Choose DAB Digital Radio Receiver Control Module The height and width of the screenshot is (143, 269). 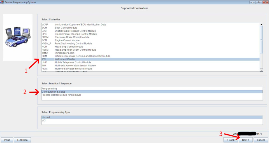tap(150, 31)
